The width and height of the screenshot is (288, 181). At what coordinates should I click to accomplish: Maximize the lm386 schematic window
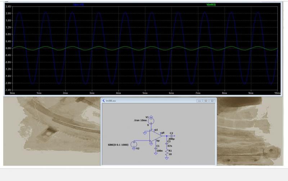coord(206,101)
